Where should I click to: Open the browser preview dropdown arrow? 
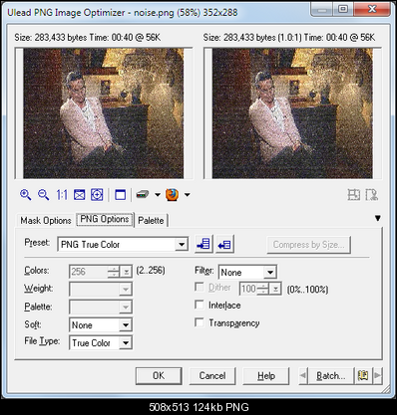(188, 195)
